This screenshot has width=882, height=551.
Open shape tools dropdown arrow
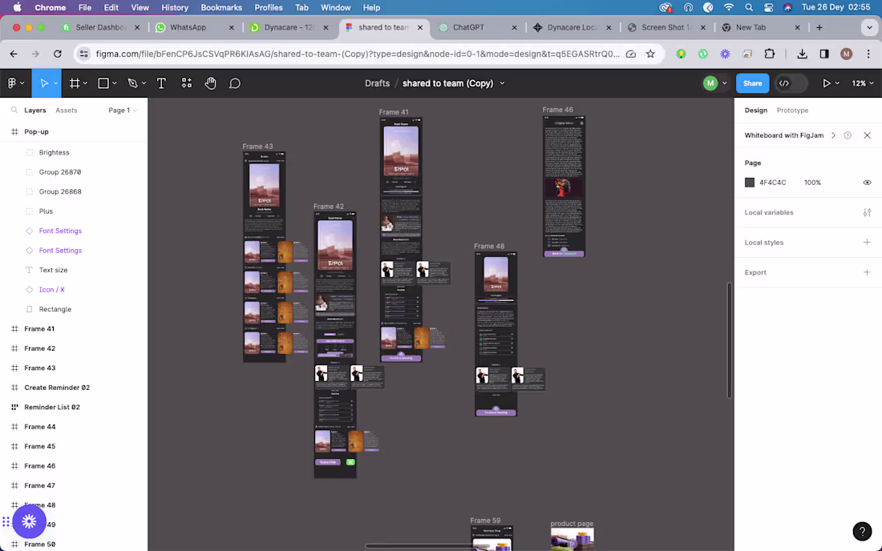tap(115, 83)
